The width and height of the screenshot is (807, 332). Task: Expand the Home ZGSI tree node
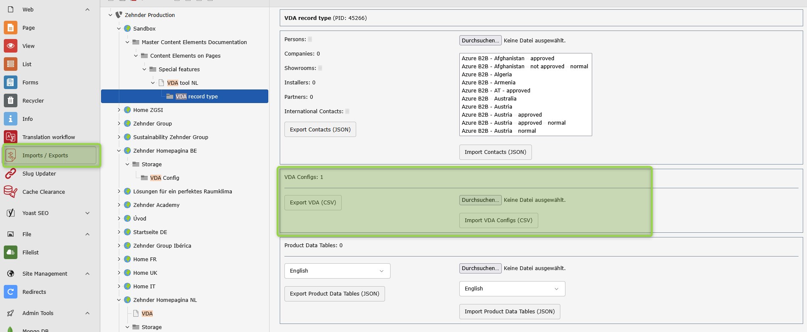click(119, 110)
